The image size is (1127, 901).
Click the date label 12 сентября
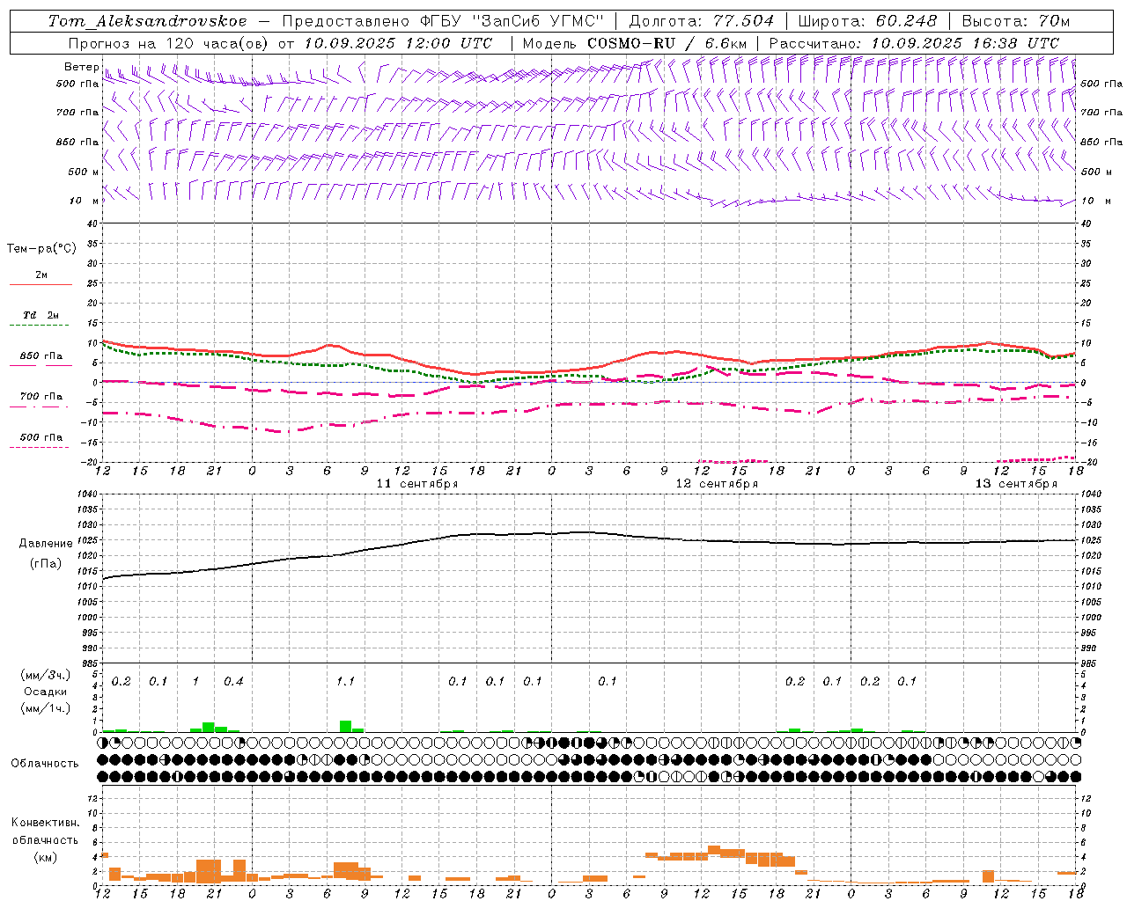tap(717, 484)
